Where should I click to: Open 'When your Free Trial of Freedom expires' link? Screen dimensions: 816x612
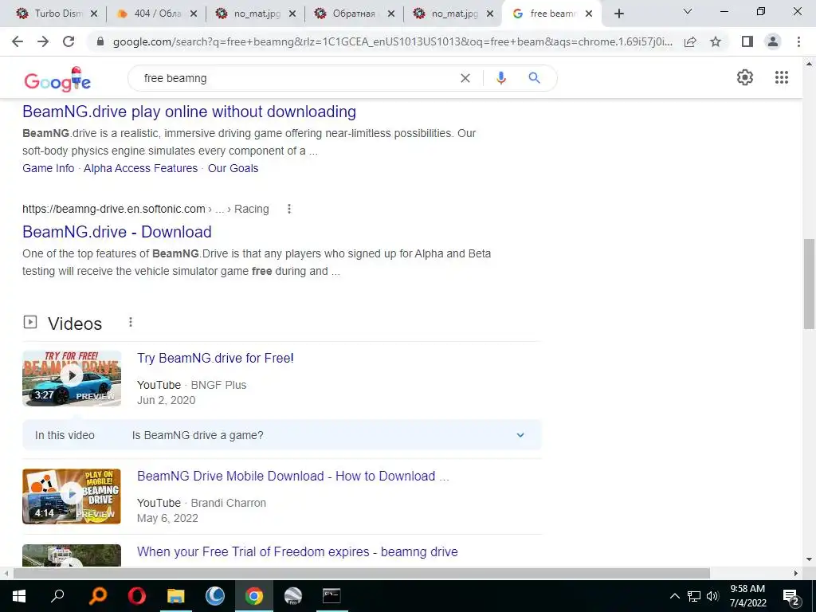[297, 551]
